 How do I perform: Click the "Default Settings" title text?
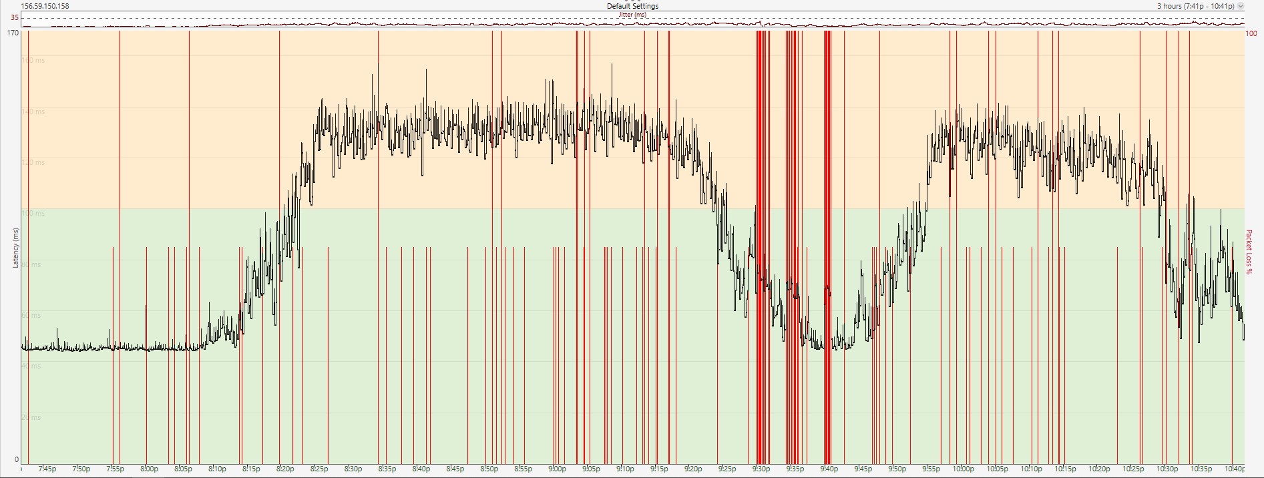[632, 6]
